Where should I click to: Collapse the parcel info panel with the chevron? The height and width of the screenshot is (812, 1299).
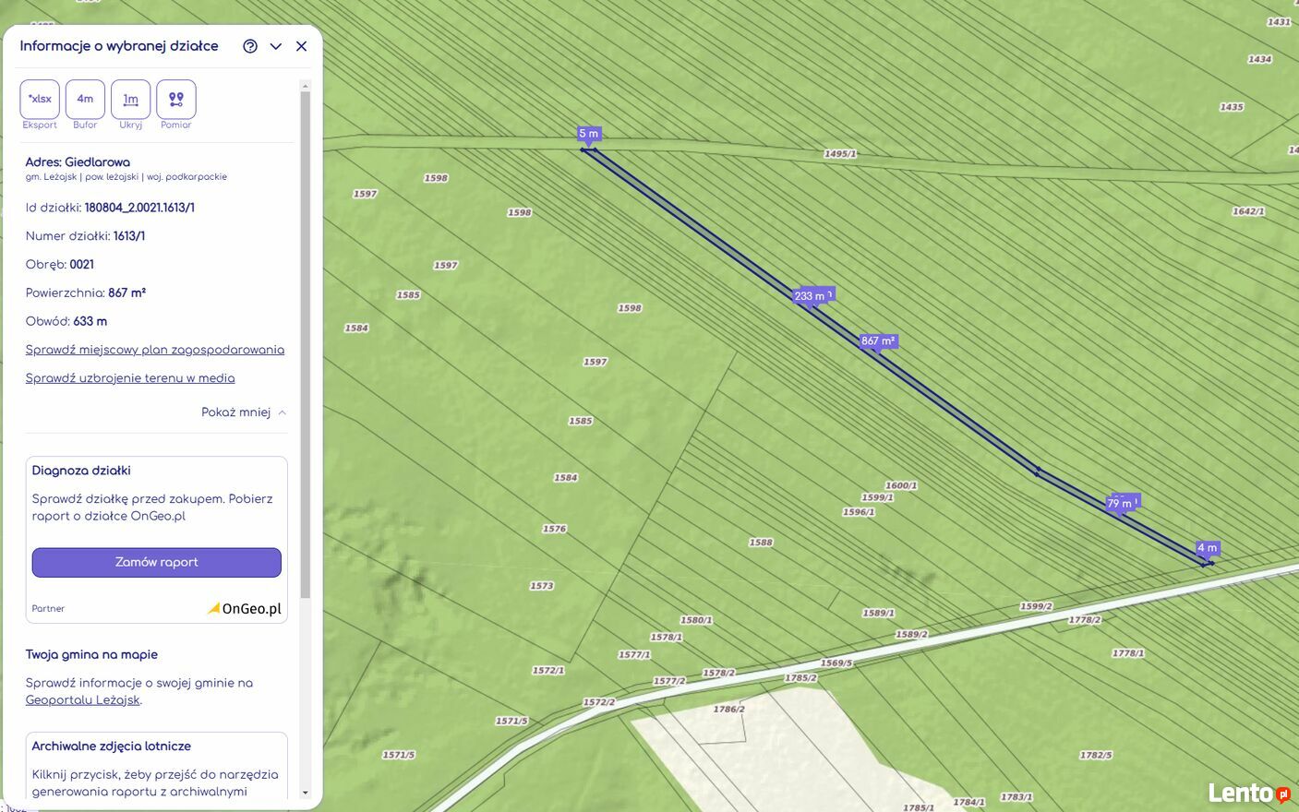point(276,46)
